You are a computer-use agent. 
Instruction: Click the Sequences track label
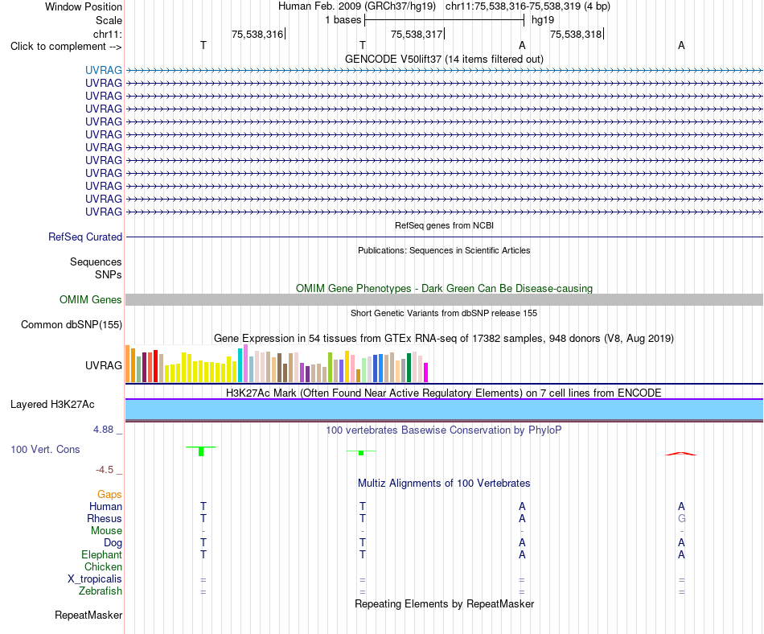pyautogui.click(x=96, y=262)
